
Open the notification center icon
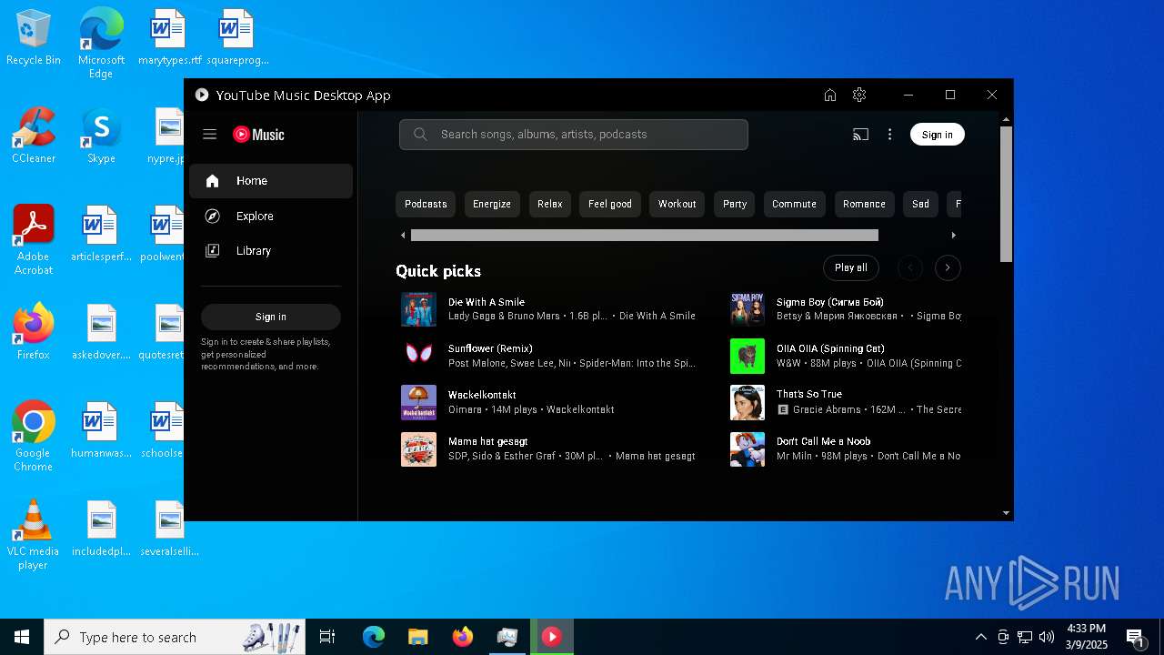pyautogui.click(x=1135, y=637)
